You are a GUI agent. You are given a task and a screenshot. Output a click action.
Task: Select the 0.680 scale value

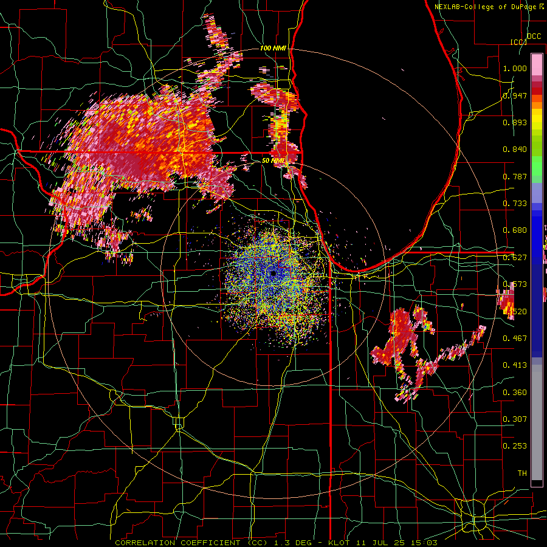click(515, 230)
